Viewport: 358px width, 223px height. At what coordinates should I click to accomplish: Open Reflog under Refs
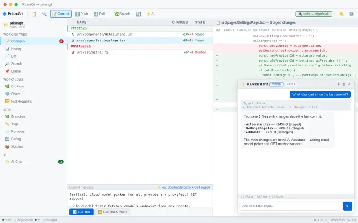point(33,139)
